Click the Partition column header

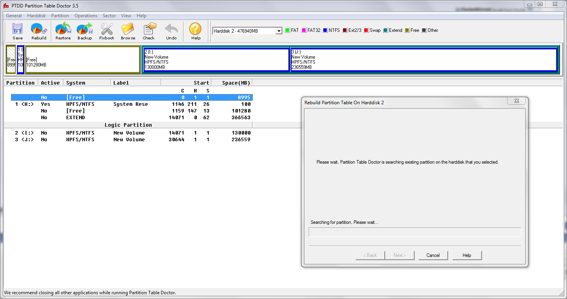tap(21, 83)
